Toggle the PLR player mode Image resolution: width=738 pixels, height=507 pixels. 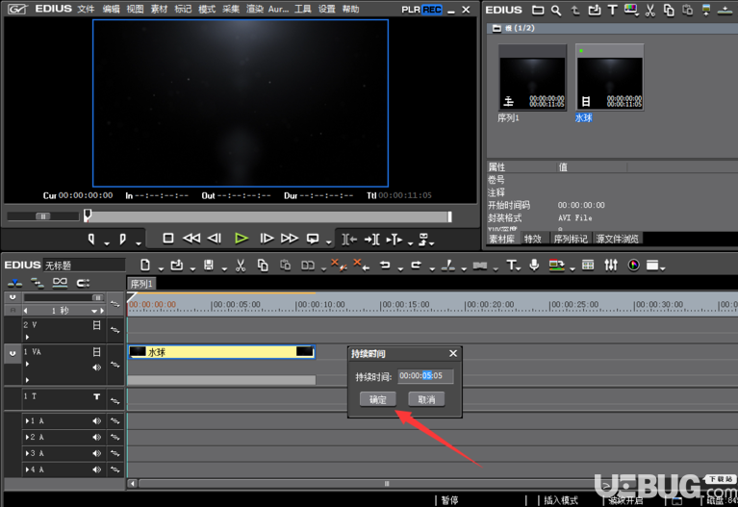tap(411, 10)
